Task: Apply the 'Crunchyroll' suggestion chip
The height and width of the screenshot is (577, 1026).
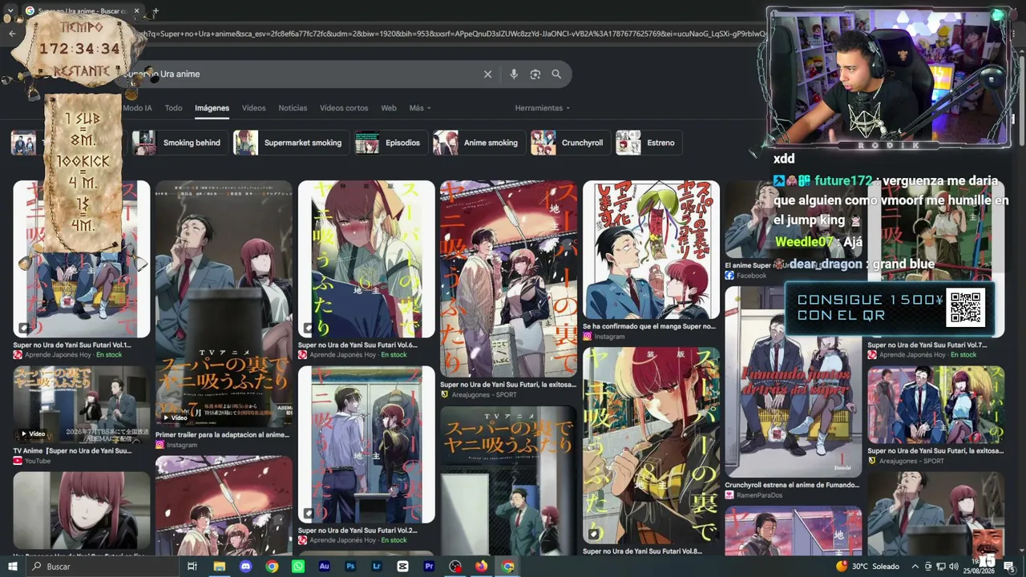Action: (x=569, y=143)
